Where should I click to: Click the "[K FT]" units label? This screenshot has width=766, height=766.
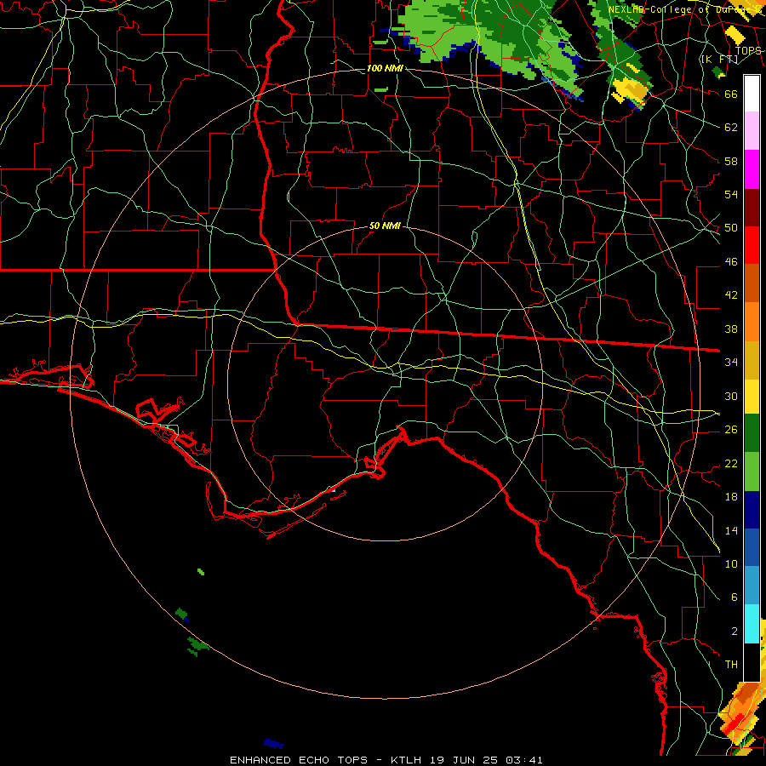(719, 59)
